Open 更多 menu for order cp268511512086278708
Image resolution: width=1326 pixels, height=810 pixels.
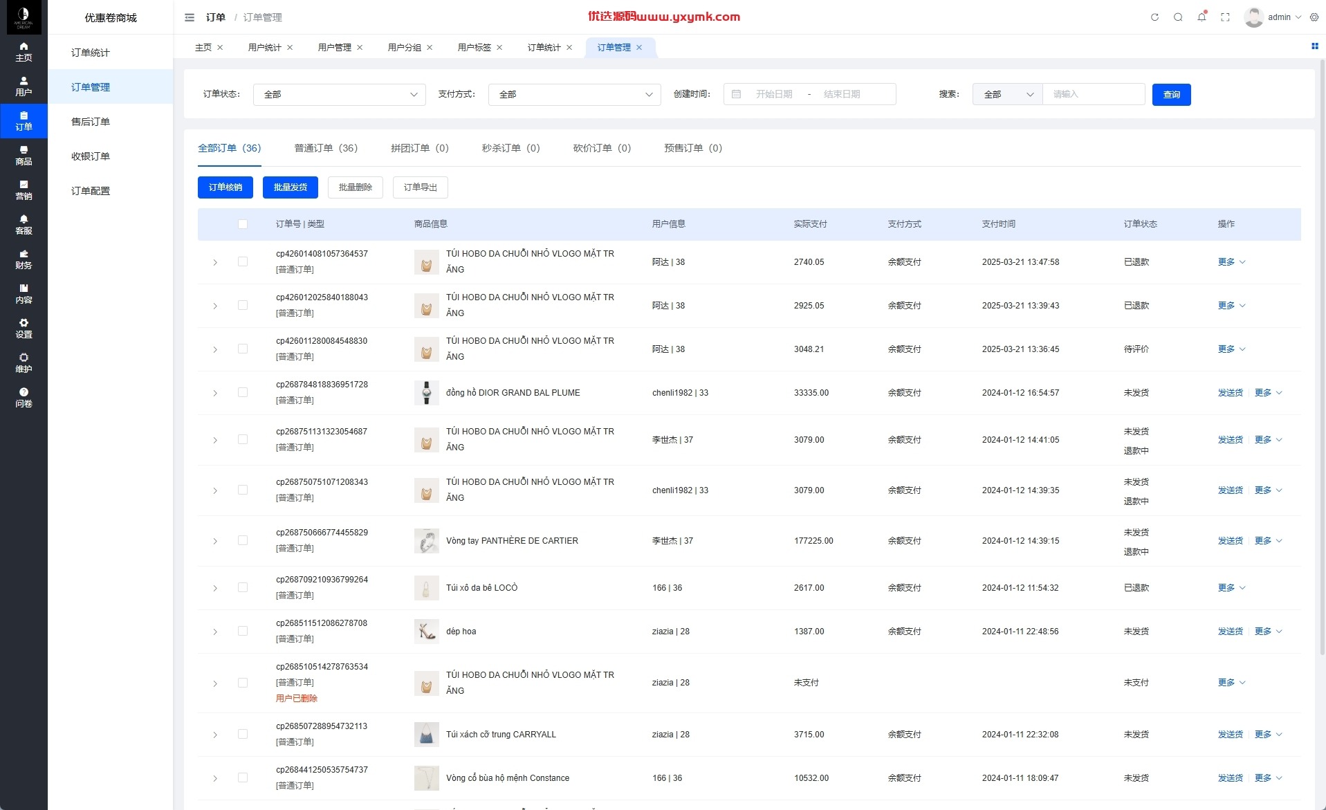click(1269, 631)
